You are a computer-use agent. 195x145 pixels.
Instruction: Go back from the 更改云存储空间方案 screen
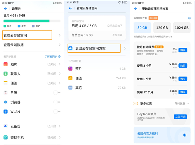136,8
